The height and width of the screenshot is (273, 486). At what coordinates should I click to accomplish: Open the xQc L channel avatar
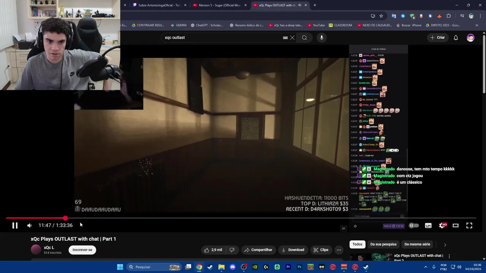[36, 249]
